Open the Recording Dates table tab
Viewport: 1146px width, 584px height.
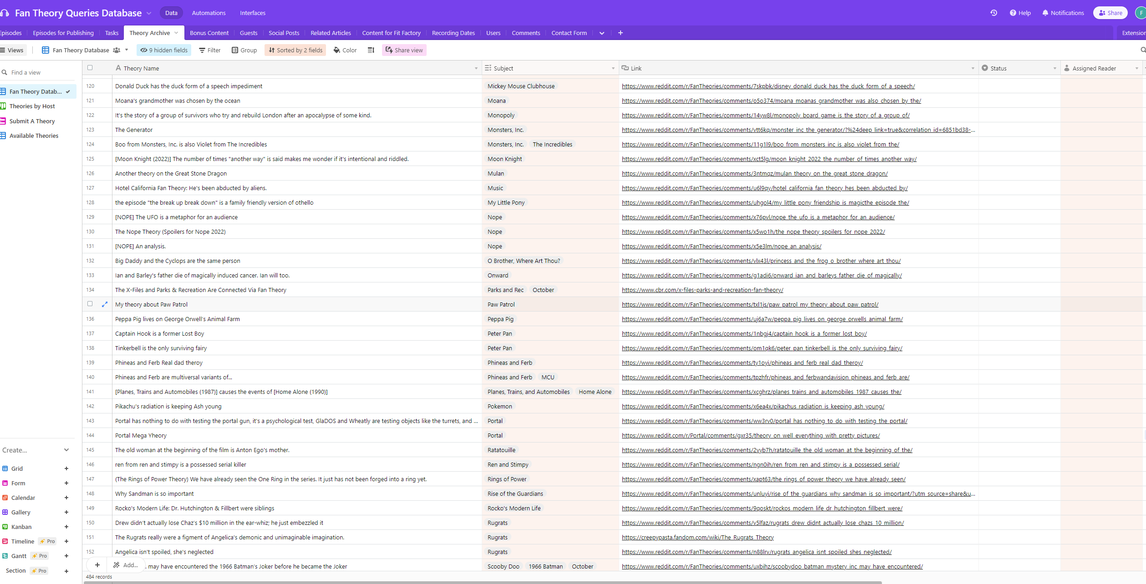coord(453,33)
